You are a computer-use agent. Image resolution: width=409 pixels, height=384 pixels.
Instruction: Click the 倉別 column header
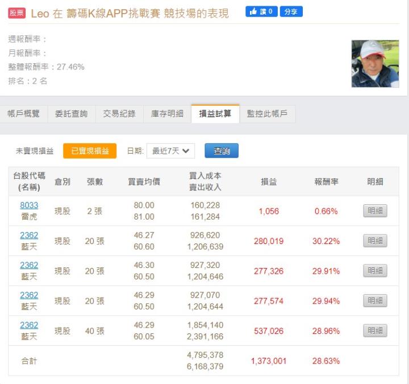(x=62, y=182)
